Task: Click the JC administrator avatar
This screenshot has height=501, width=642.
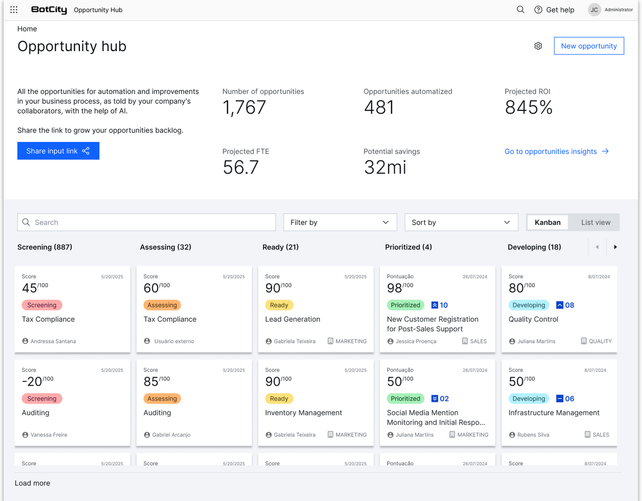Action: pos(594,10)
